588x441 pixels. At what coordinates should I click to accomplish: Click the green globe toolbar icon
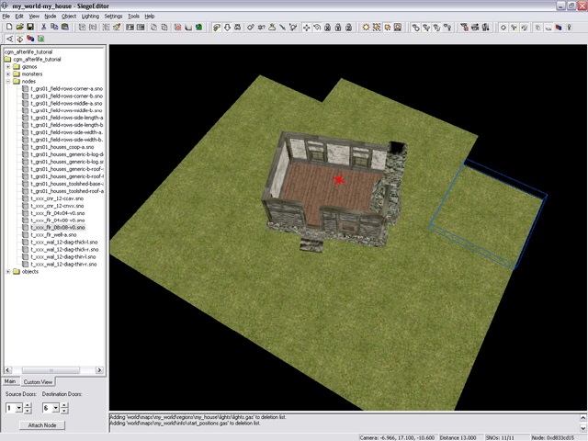click(198, 28)
